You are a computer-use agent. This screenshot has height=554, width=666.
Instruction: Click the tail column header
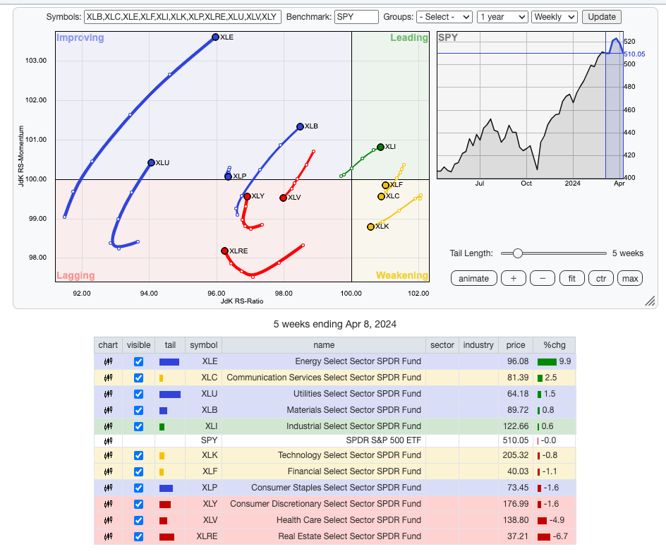click(x=170, y=345)
